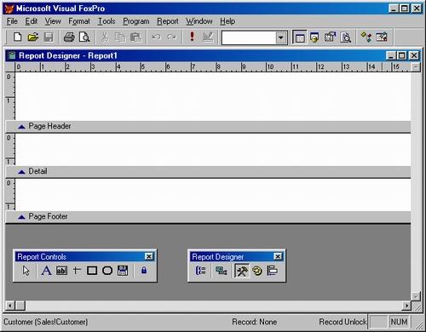Click the Undo arrow icon
Screen dimensions: 426x332
tap(156, 37)
